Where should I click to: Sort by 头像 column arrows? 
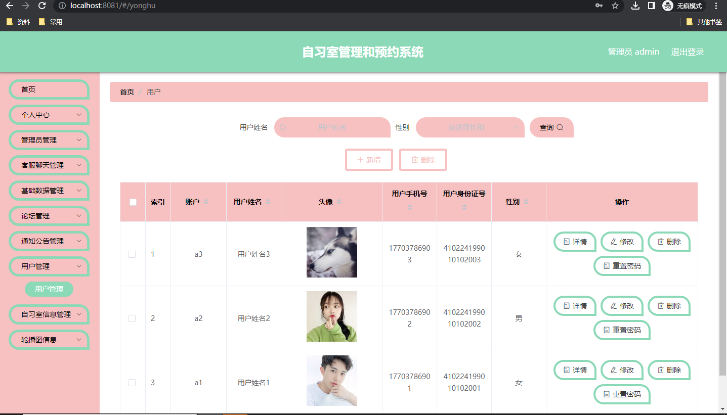point(339,202)
